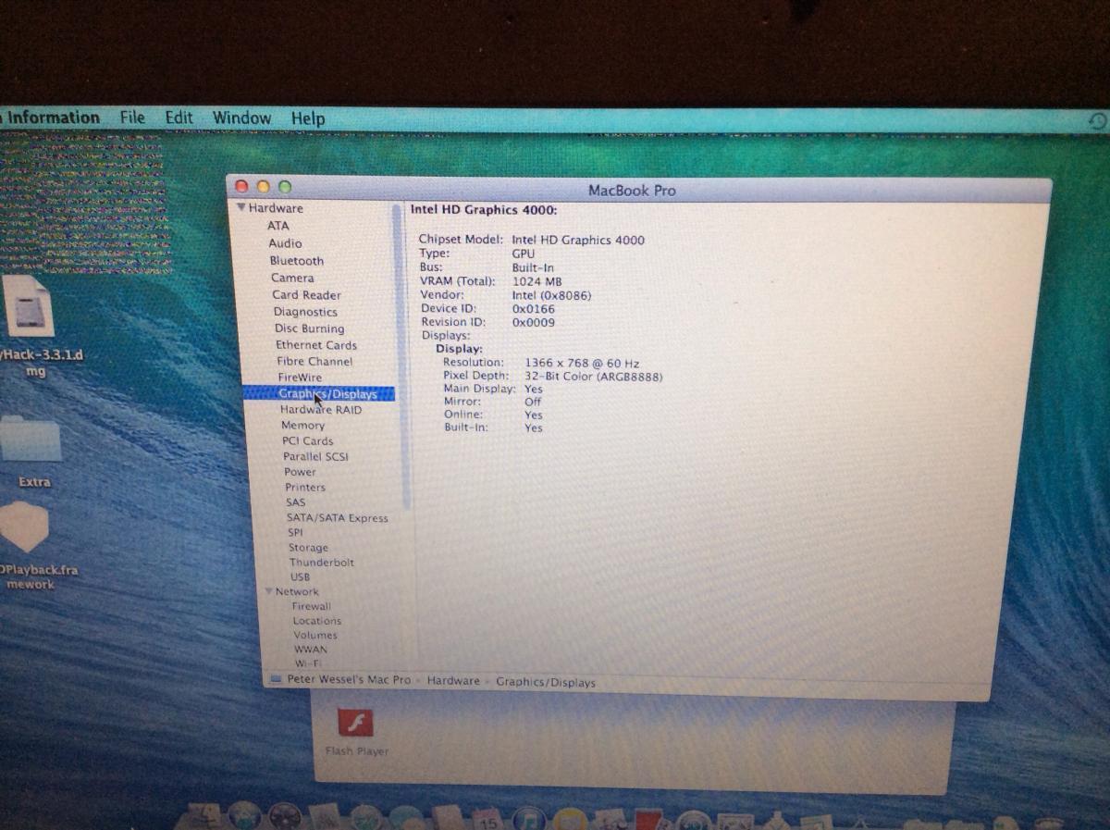This screenshot has height=830, width=1110.
Task: Click the 'Intel HD Graphics 4000:' heading
Action: (x=484, y=210)
